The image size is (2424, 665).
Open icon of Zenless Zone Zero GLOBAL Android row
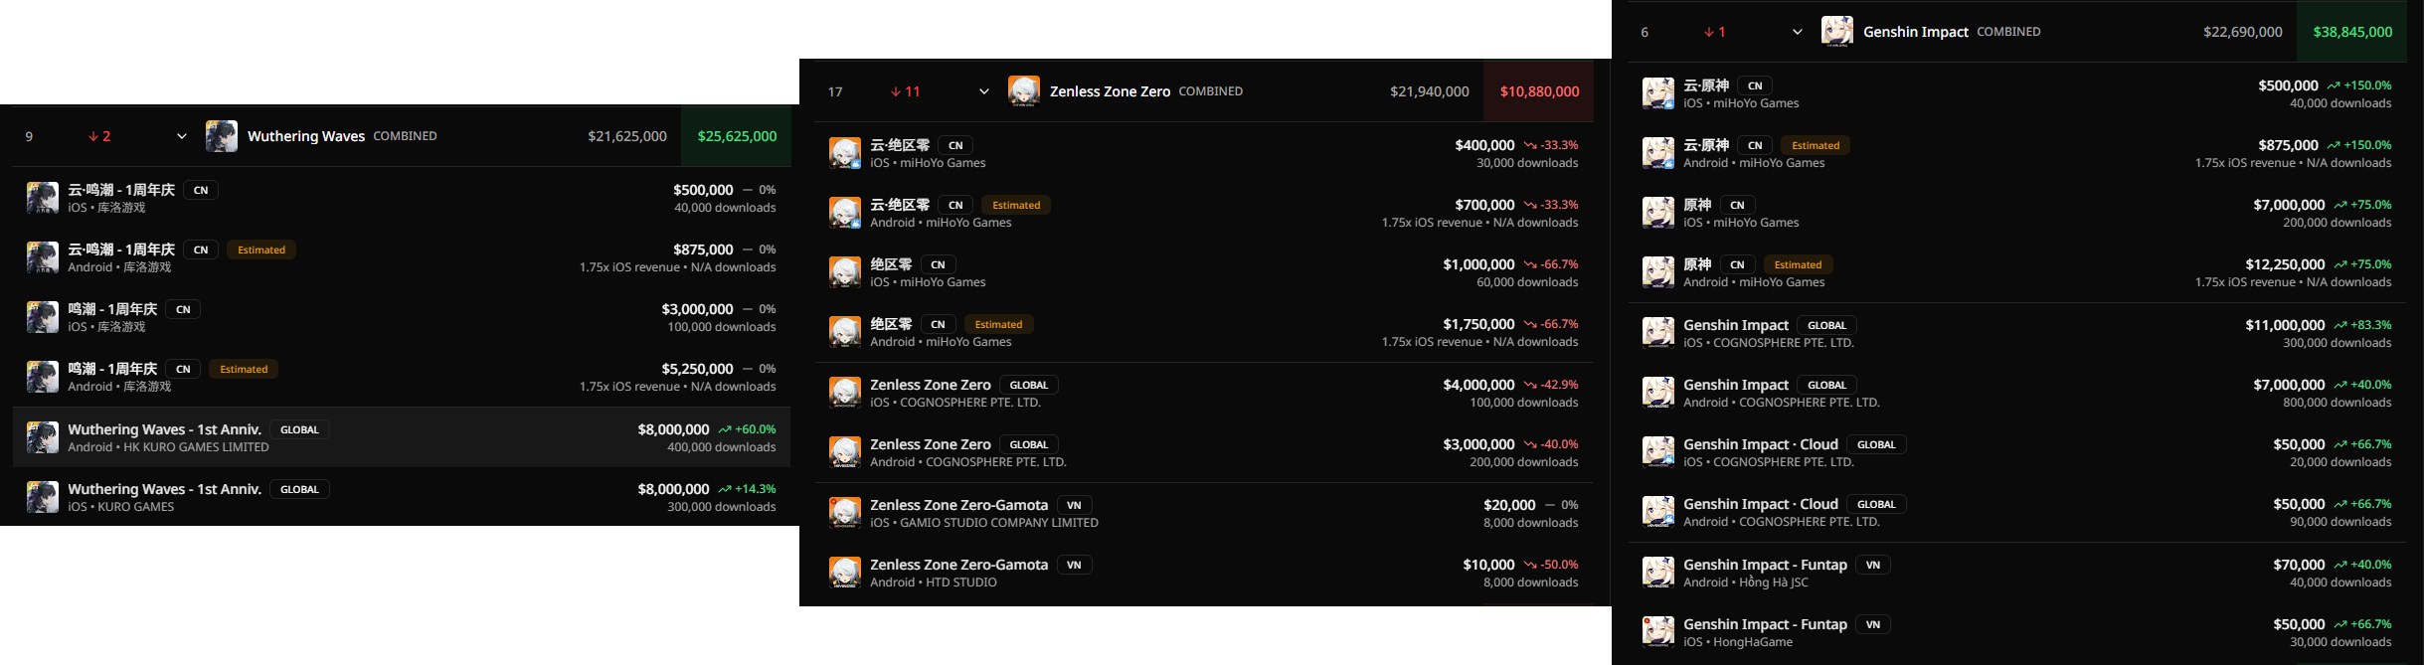pos(845,452)
